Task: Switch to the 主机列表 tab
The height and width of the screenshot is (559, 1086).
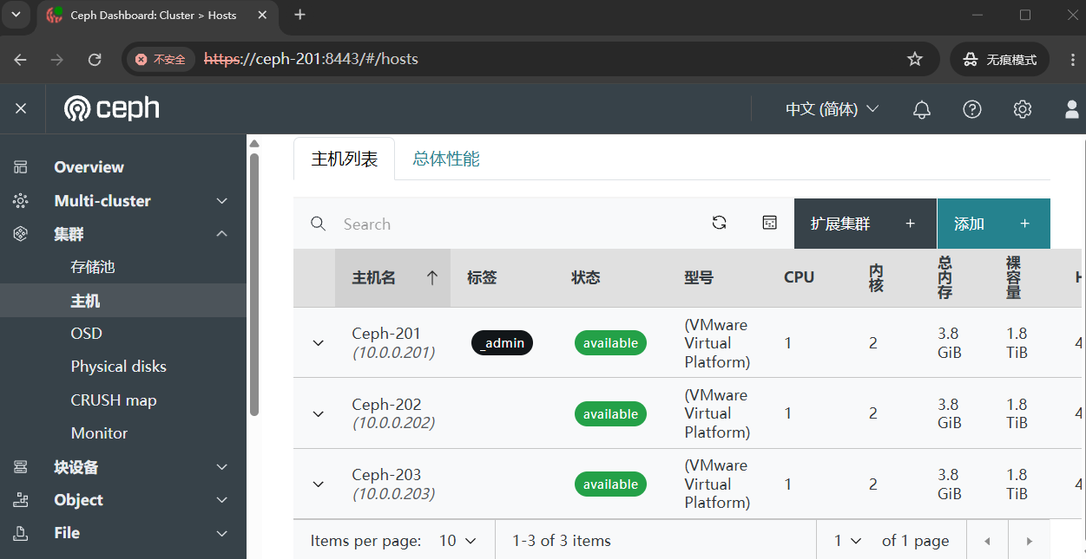Action: pos(345,159)
